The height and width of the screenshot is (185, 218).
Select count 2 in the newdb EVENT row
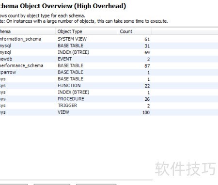[148, 59]
